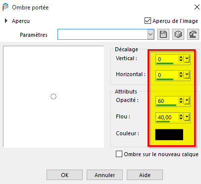Screen dimensions: 201x184
Task: Increase Opacité value with up arrow
Action: 181,99
